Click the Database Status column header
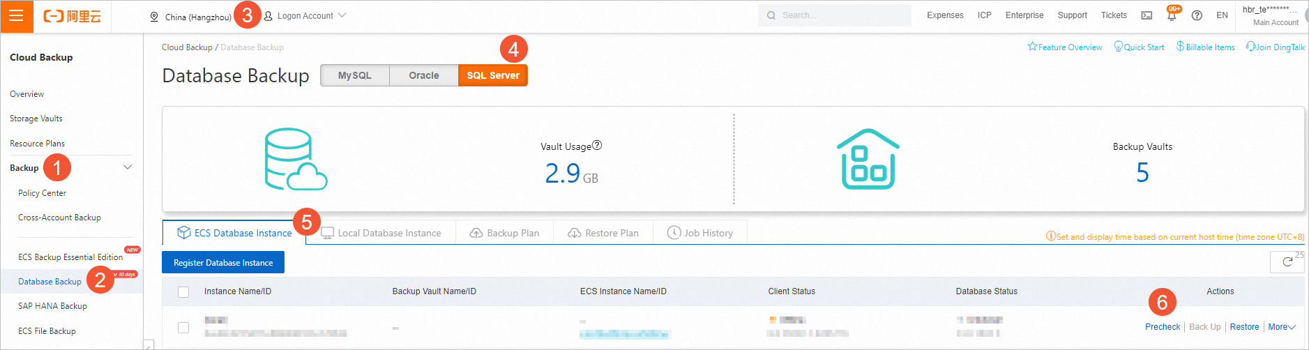This screenshot has height=350, width=1309. (986, 291)
